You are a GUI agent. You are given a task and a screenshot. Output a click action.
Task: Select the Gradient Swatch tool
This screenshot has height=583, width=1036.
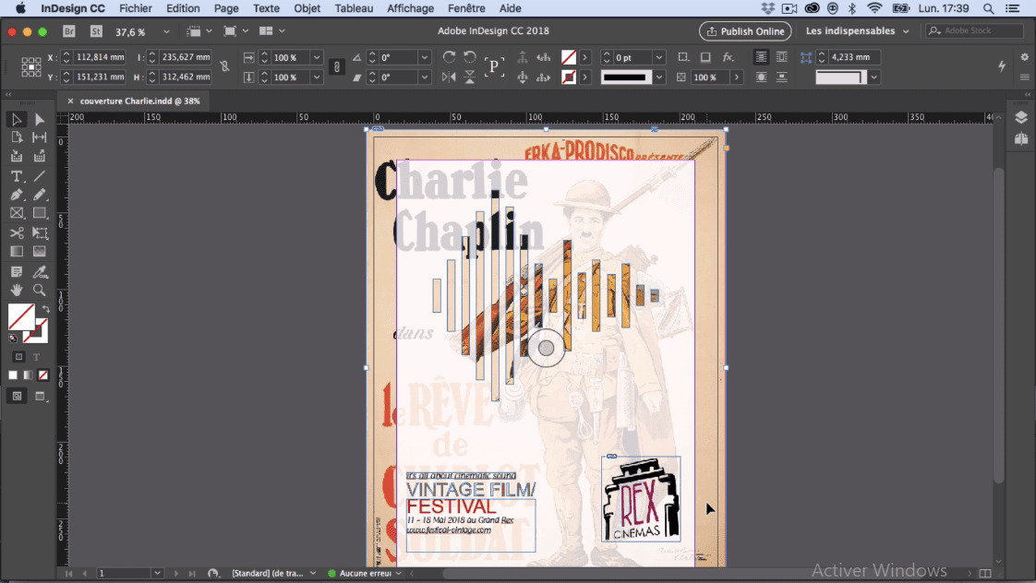pyautogui.click(x=17, y=252)
